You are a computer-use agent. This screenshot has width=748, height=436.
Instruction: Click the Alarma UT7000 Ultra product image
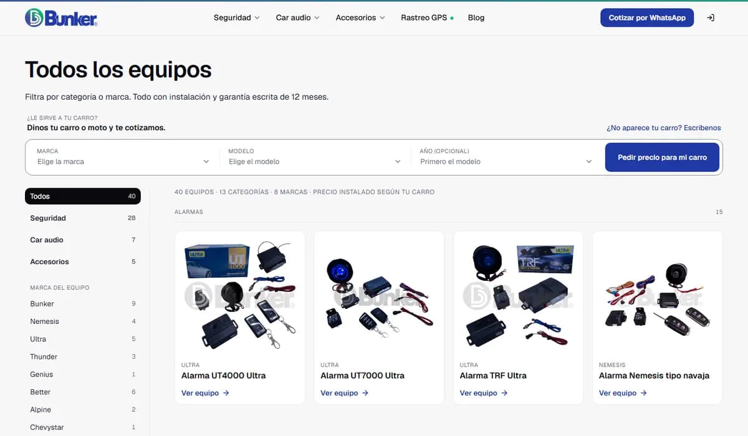[379, 296]
